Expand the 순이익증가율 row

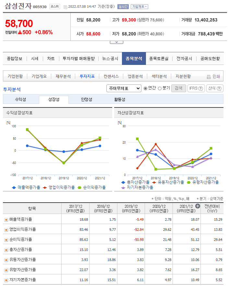pyautogui.click(x=6, y=240)
